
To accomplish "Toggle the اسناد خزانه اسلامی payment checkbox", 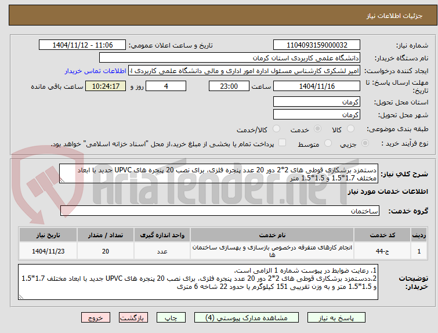I will click(x=282, y=143).
